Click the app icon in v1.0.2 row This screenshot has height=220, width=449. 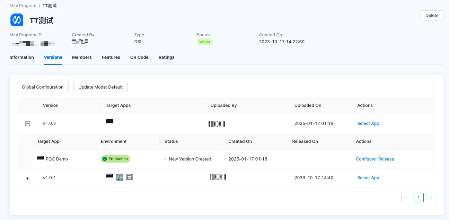(109, 121)
